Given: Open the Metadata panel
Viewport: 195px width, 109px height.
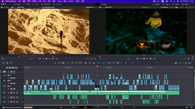Looking at the screenshot, I should coord(175,4).
